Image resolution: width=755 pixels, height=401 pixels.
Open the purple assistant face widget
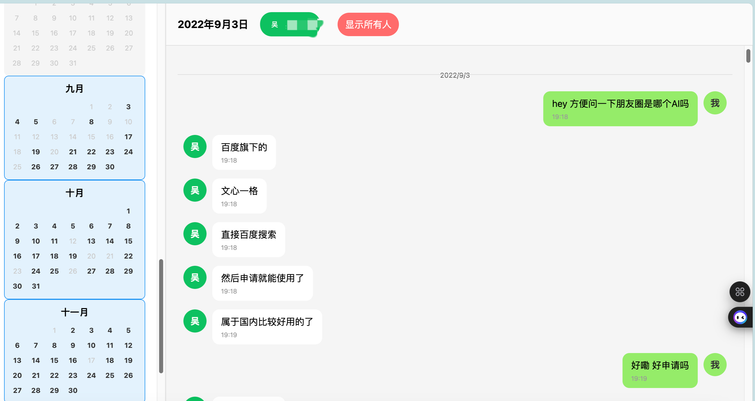(740, 317)
